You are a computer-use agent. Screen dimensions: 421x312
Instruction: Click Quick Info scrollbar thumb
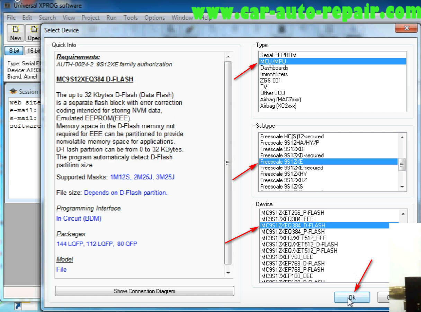228,163
